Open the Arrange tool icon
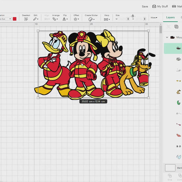 (54, 19)
